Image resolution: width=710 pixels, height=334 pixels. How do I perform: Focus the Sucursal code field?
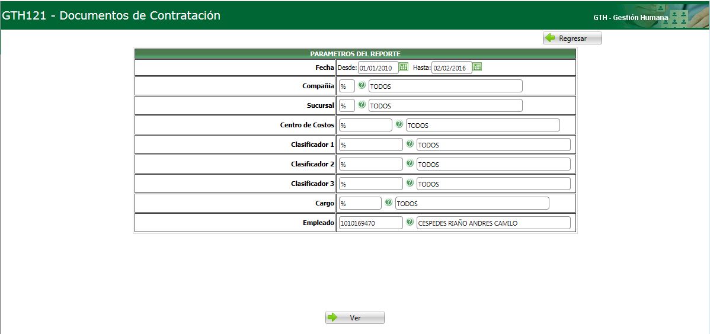[347, 105]
